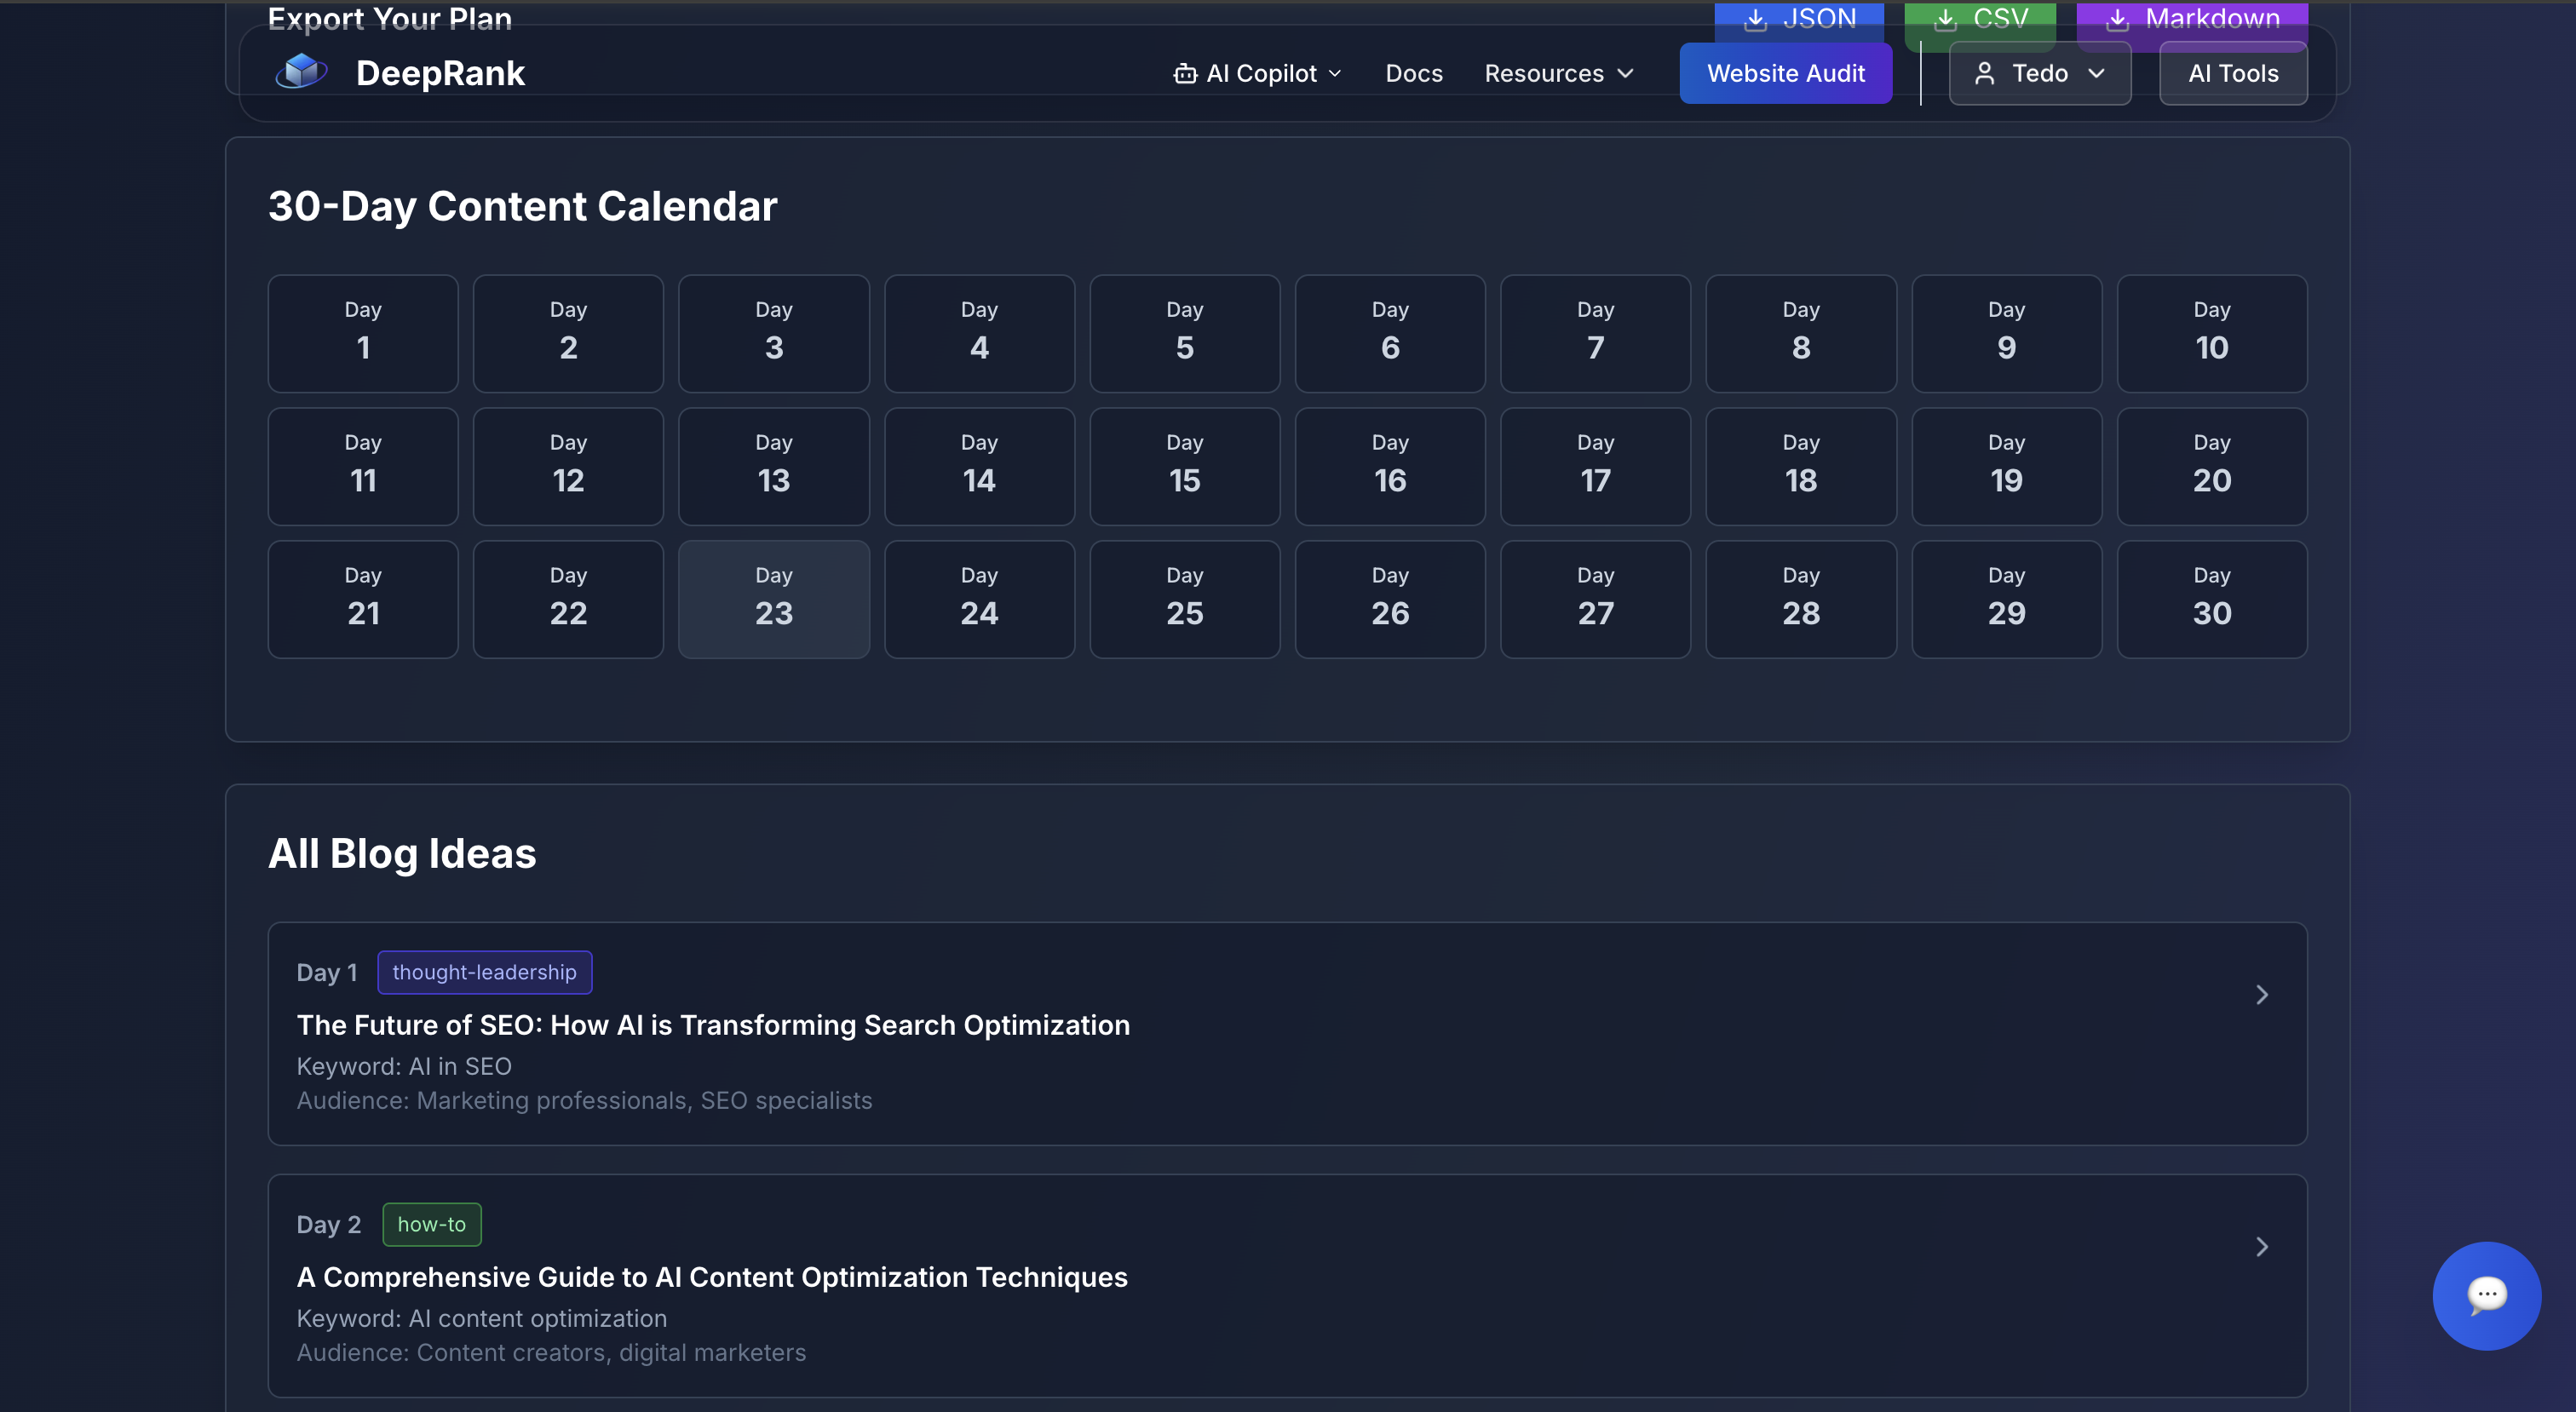Expand the Day 2 blog idea card
This screenshot has height=1412, width=2576.
pyautogui.click(x=2263, y=1247)
